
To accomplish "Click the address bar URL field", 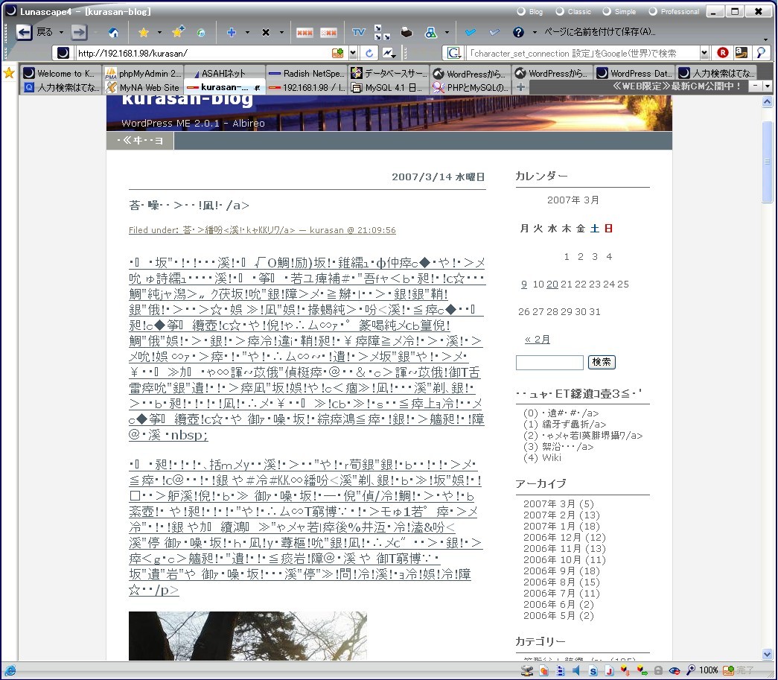I will [203, 53].
